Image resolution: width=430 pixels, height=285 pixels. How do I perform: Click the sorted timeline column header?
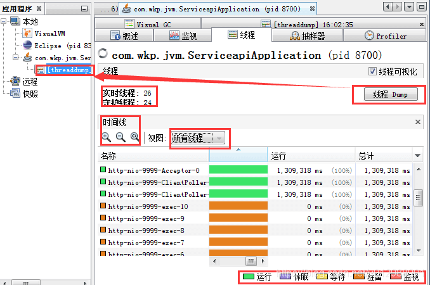point(238,155)
